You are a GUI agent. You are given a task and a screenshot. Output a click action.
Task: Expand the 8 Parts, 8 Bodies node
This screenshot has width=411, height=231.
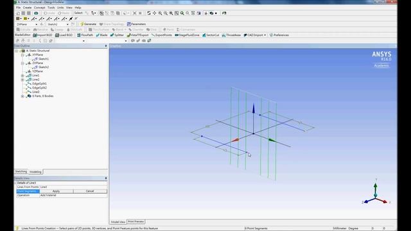coord(22,96)
